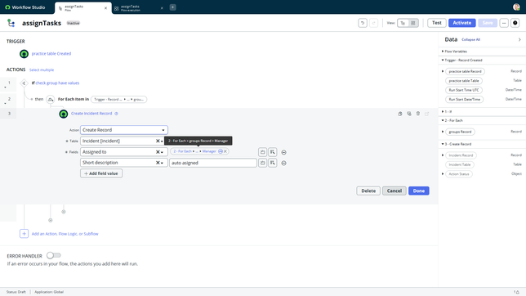526x296 pixels.
Task: Click the green trigger icon
Action: [24, 54]
